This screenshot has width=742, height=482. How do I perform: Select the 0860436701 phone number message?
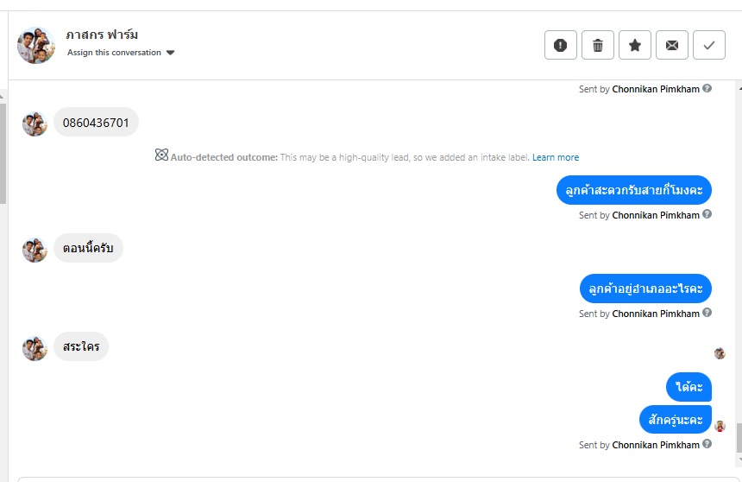(x=96, y=123)
